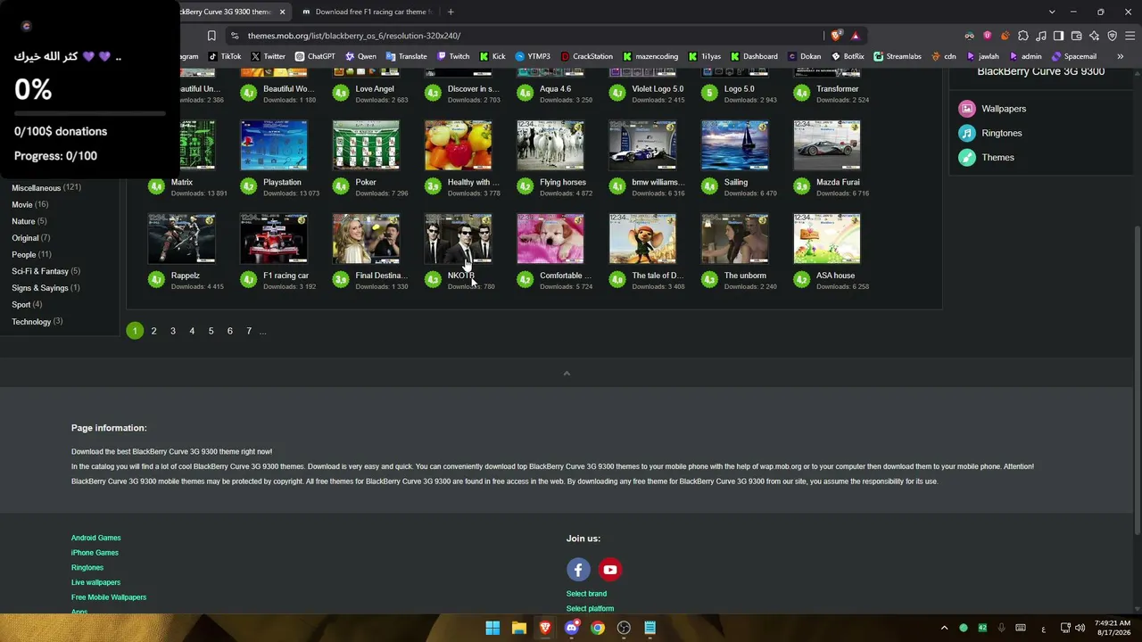Open the ChatGPT bookmark
This screenshot has width=1142, height=642.
click(x=314, y=56)
